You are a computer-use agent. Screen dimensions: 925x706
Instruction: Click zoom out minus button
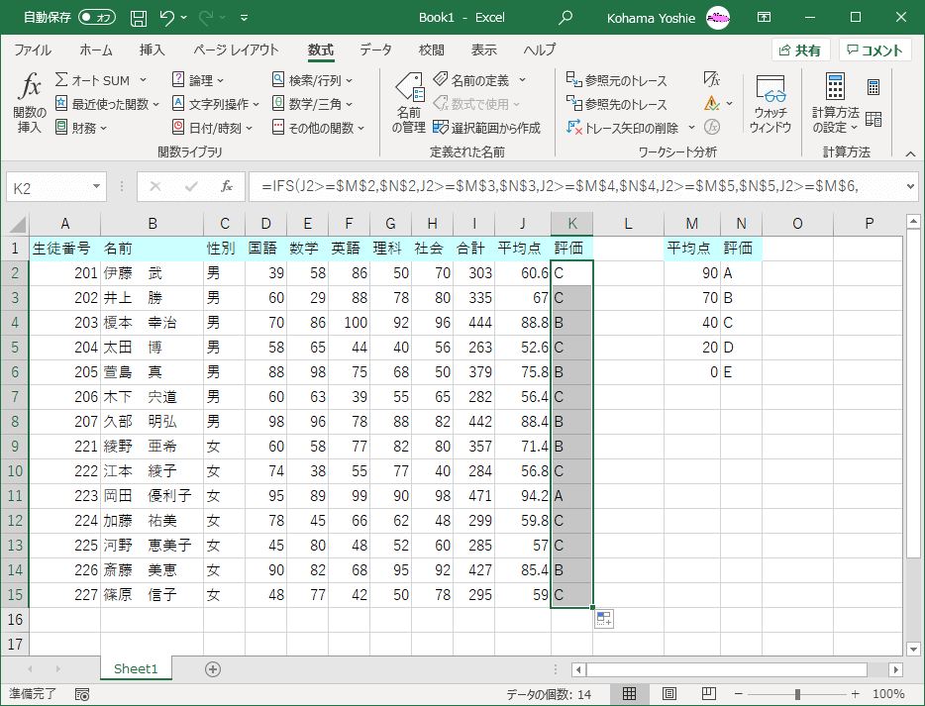739,694
